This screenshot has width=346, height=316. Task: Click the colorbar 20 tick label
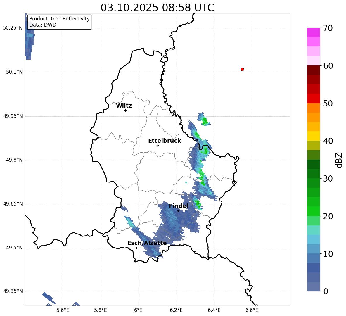pyautogui.click(x=328, y=216)
